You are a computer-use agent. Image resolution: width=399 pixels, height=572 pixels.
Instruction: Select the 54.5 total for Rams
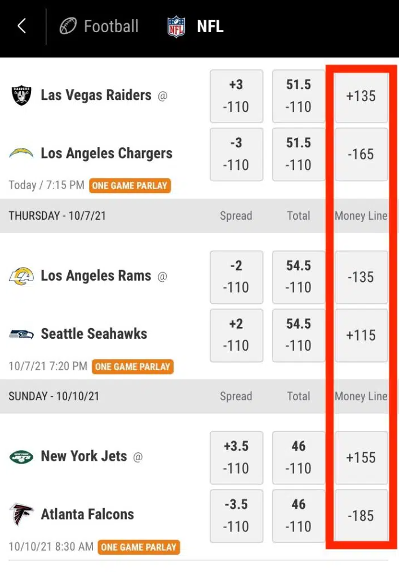tap(299, 277)
